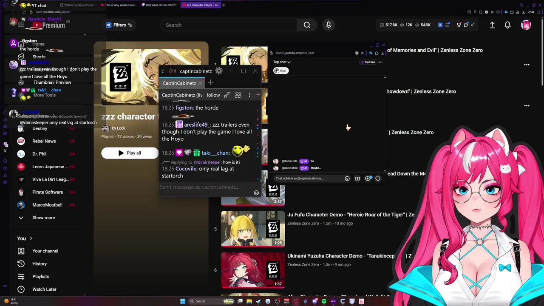Viewport: 544px width, 306px height.
Task: Open the Ju Fufu Character Demo title link
Action: tap(351, 215)
